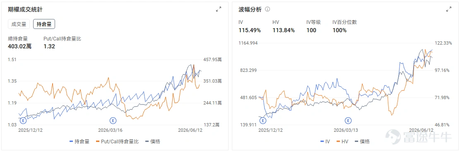Toggle the HV legend series

pyautogui.click(x=342, y=141)
